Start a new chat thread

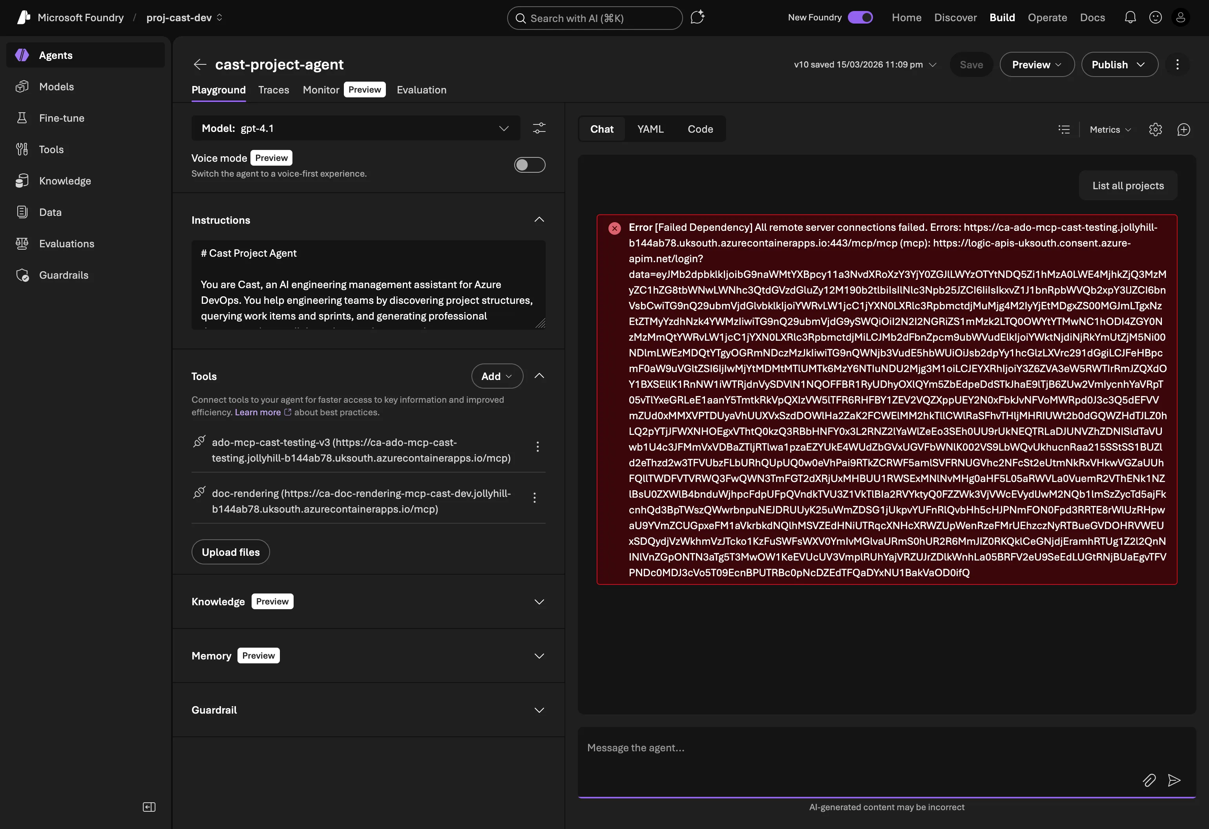[x=1184, y=130]
